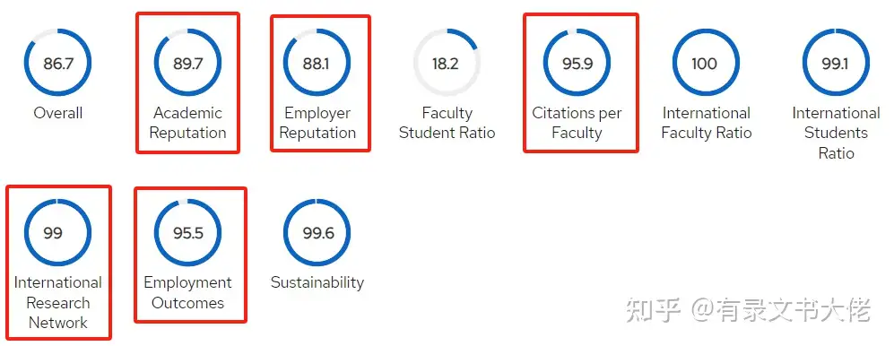Click the Employer Reputation label
The height and width of the screenshot is (346, 894).
317,123
